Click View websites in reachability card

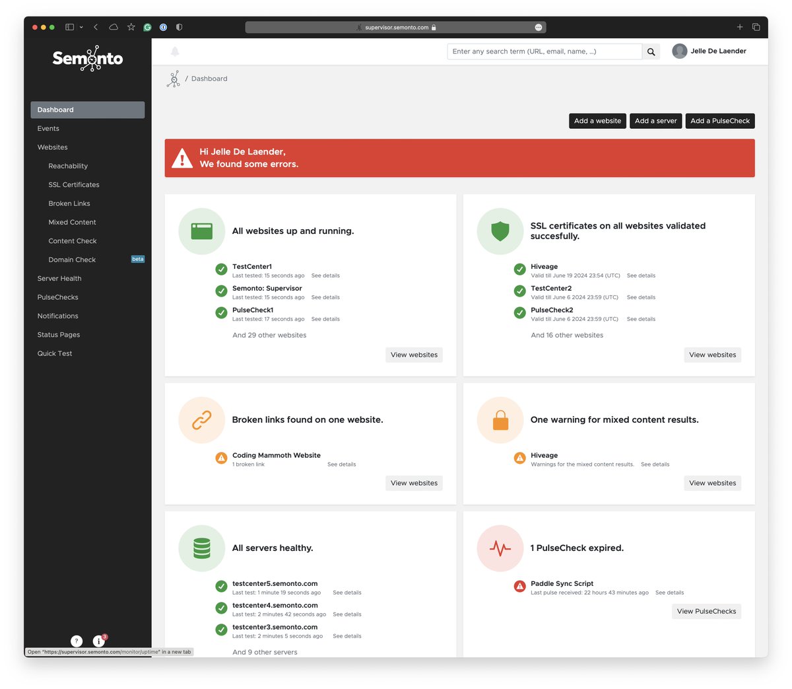[414, 355]
